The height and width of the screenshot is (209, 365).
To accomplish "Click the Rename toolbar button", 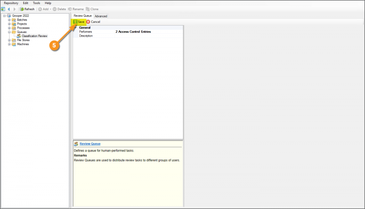I will [x=76, y=9].
